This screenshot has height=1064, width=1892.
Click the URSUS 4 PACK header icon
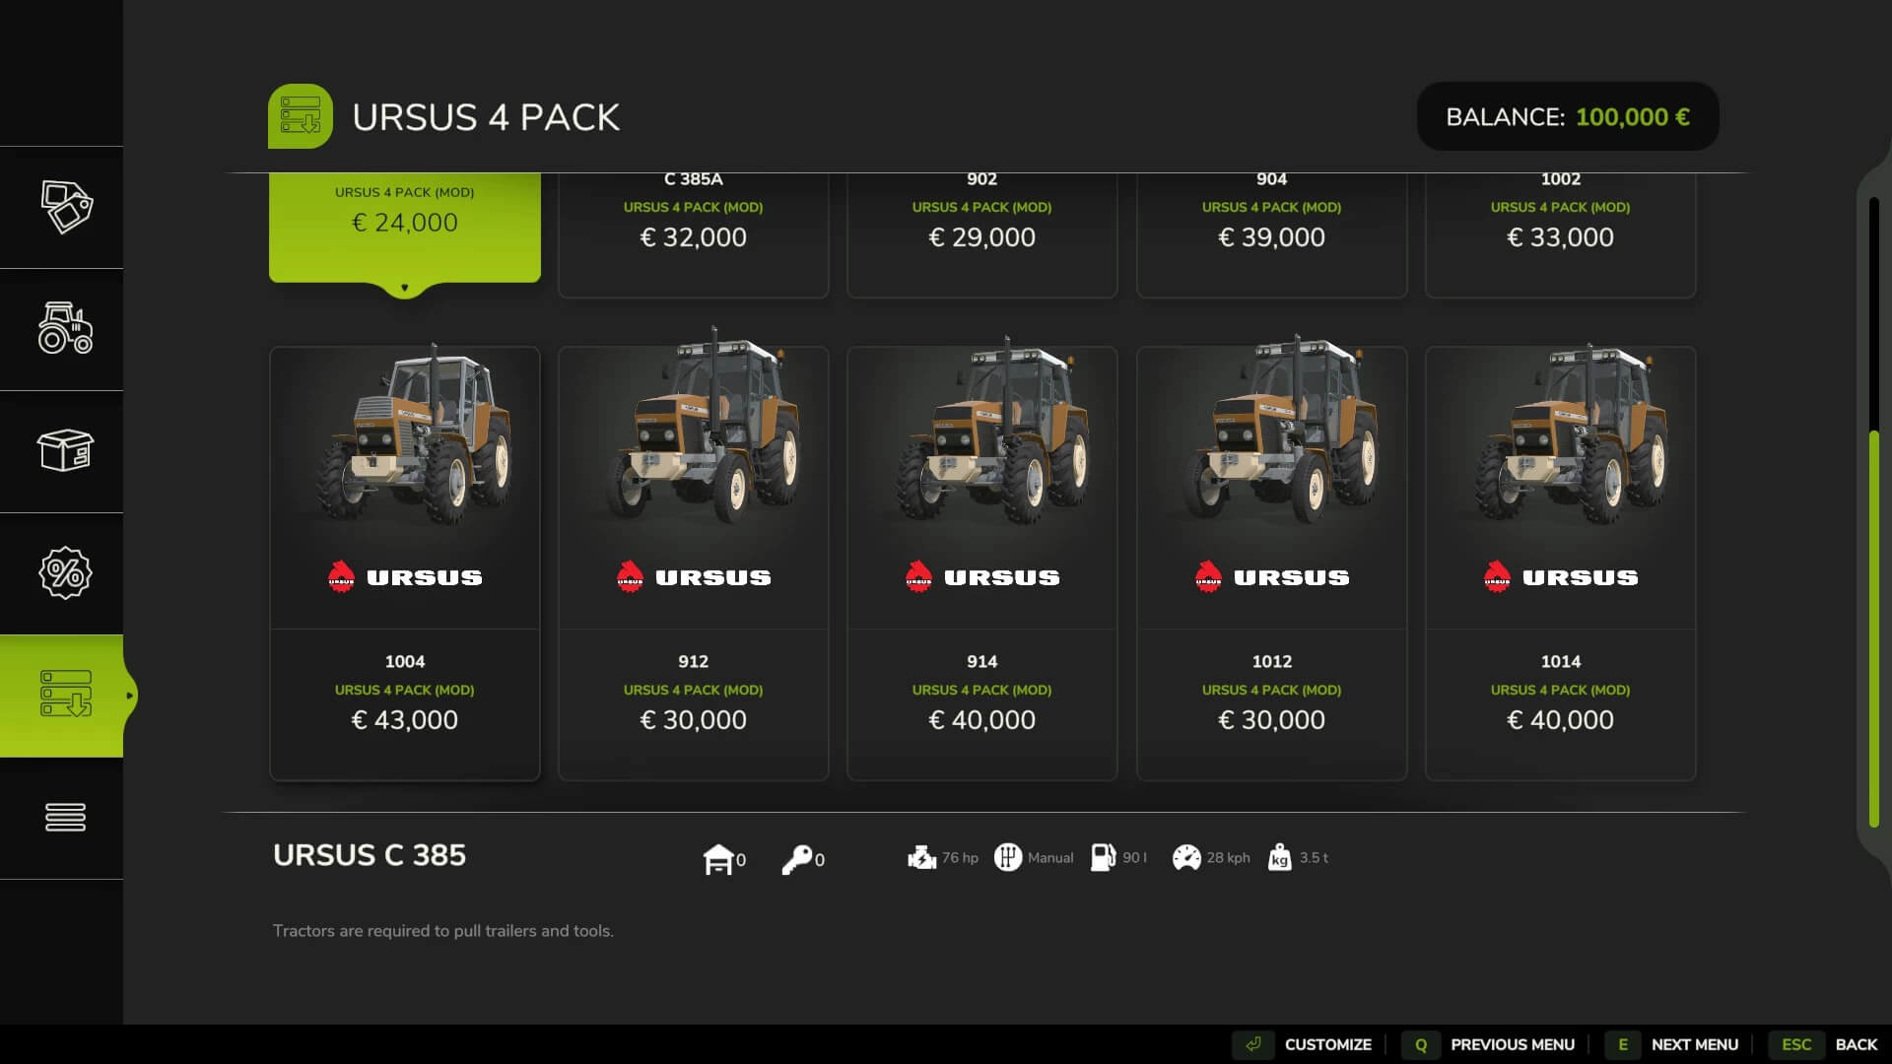pos(301,116)
